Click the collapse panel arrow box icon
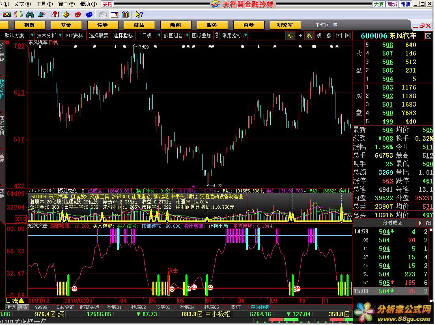This screenshot has width=435, height=325. click(338, 36)
